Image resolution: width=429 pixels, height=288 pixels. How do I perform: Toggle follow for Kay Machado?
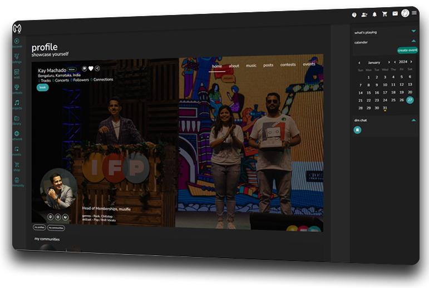[72, 69]
